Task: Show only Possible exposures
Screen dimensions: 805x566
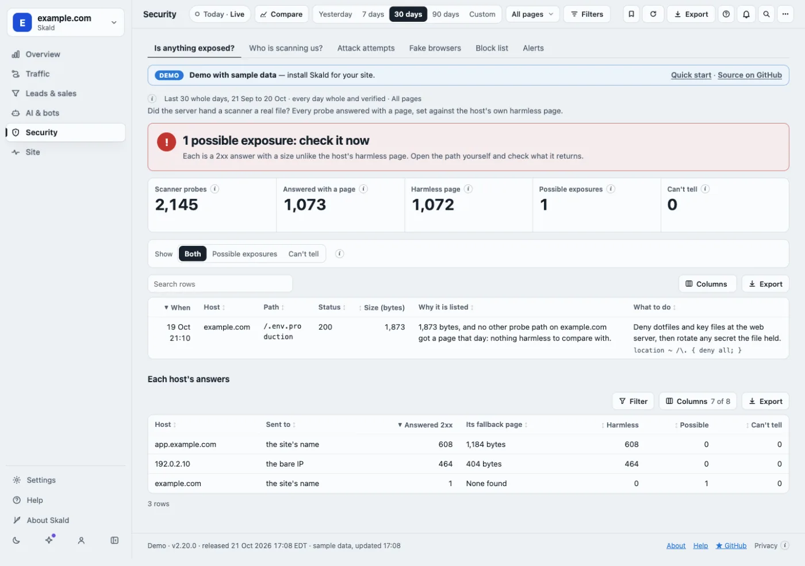Action: (x=244, y=253)
